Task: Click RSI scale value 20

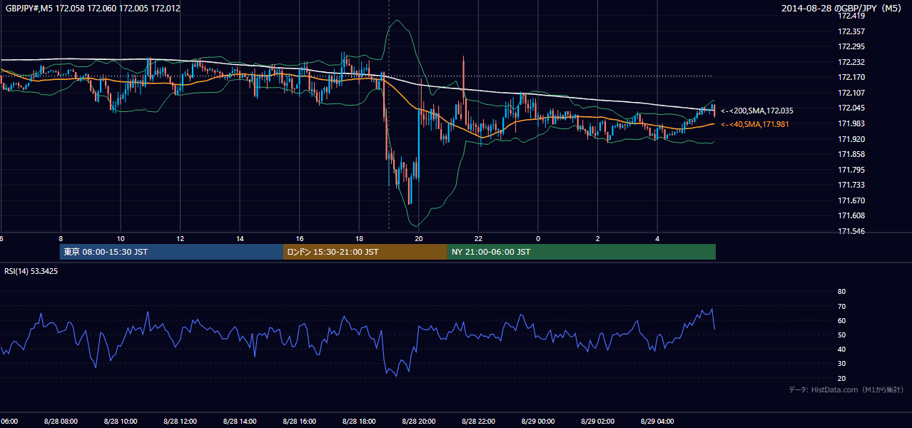Action: point(841,378)
